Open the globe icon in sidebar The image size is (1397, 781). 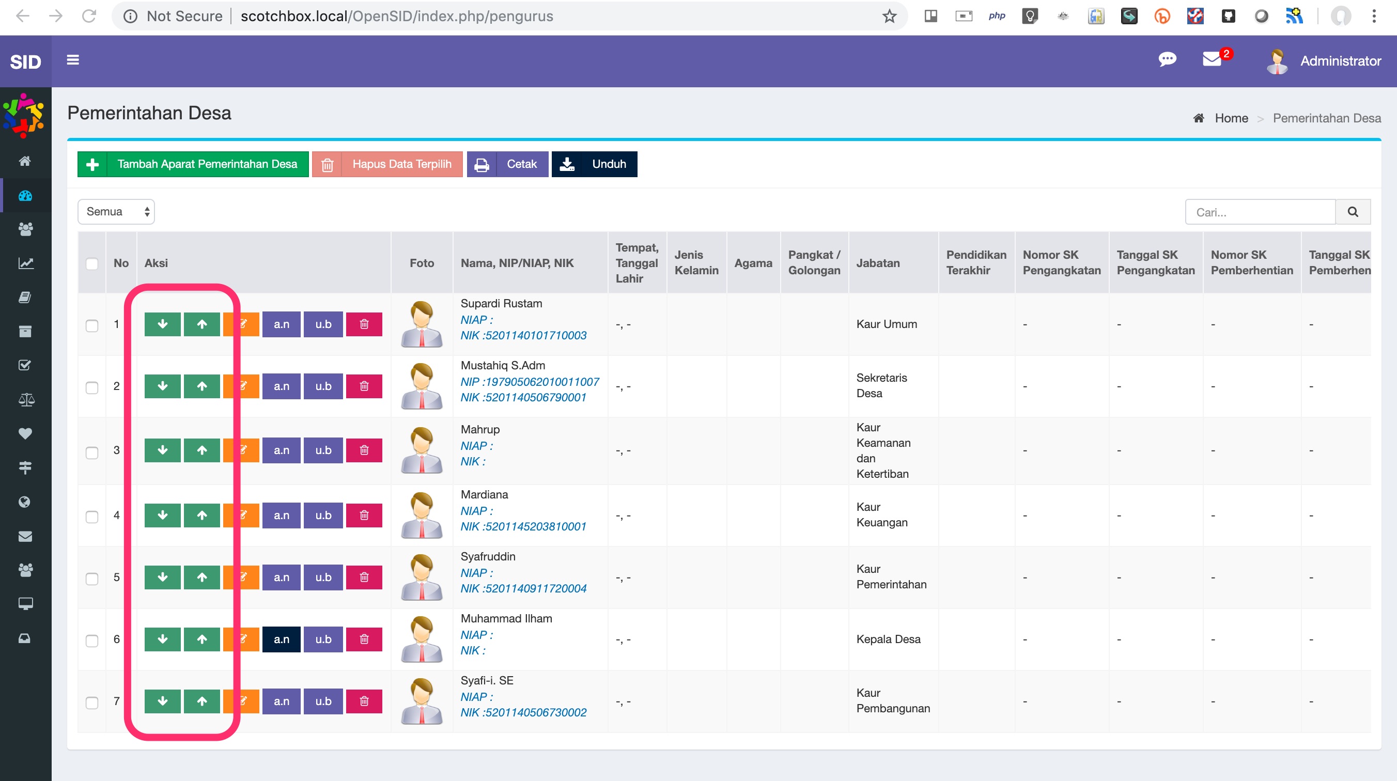tap(25, 502)
